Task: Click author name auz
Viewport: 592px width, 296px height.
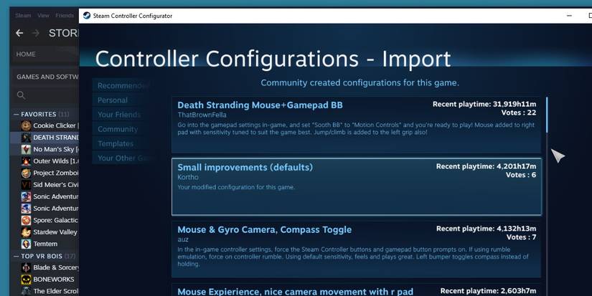Action: coord(183,239)
